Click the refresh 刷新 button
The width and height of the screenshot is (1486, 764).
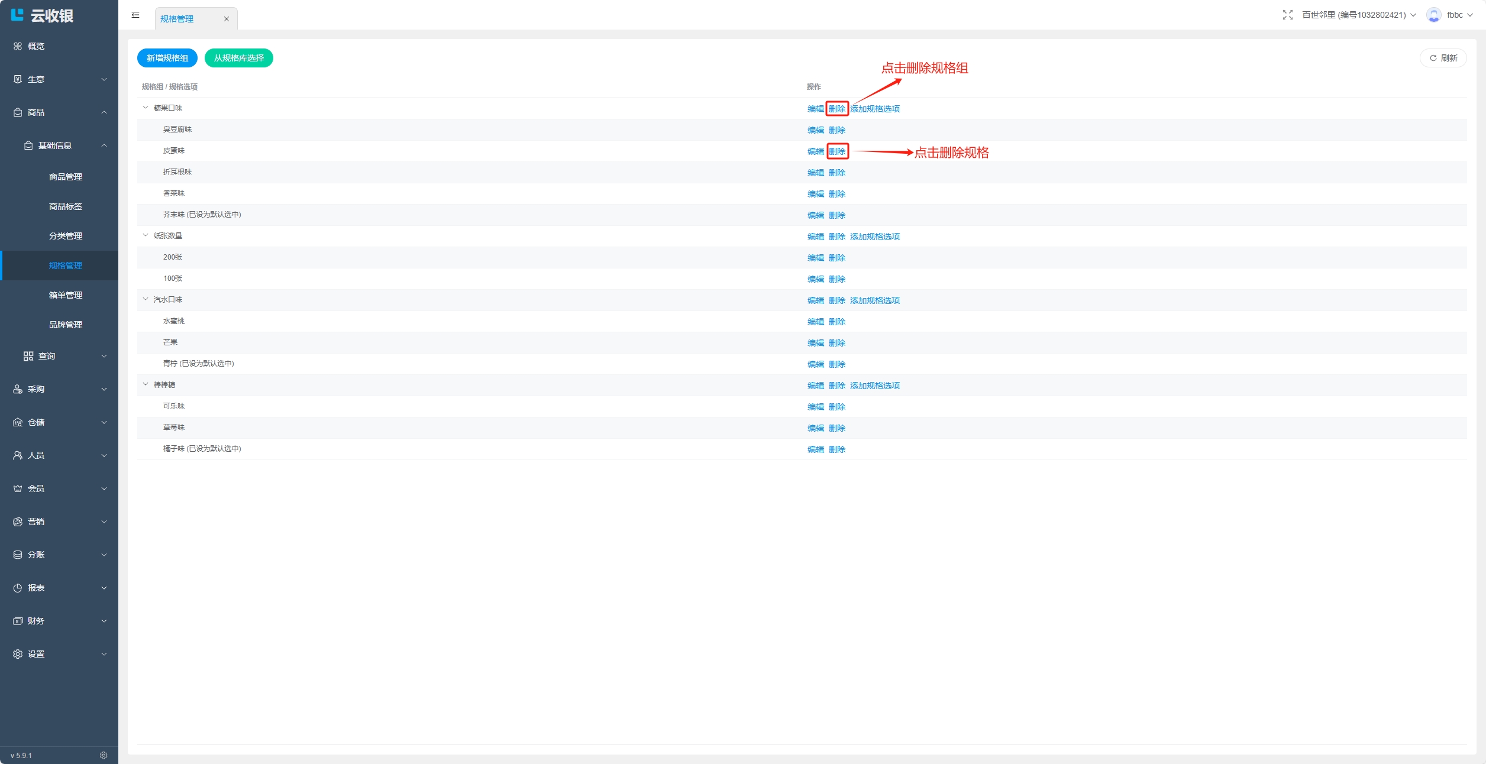(1443, 58)
